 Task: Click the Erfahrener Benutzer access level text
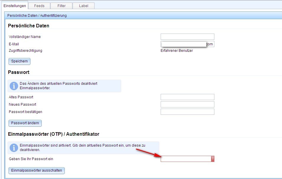[177, 51]
